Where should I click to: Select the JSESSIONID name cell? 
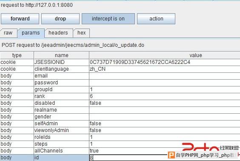[x=61, y=62]
